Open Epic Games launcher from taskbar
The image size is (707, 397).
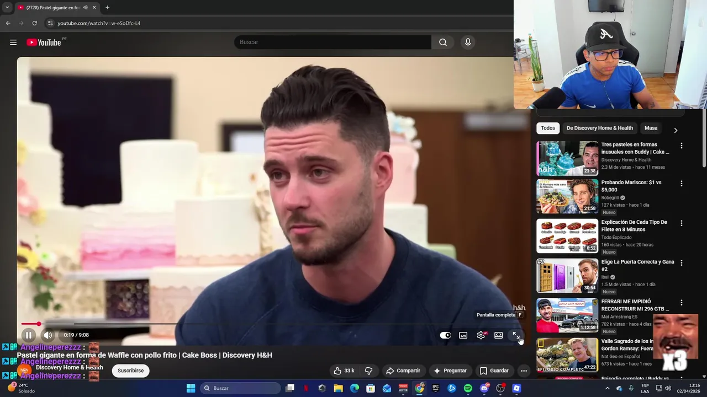pos(435,388)
